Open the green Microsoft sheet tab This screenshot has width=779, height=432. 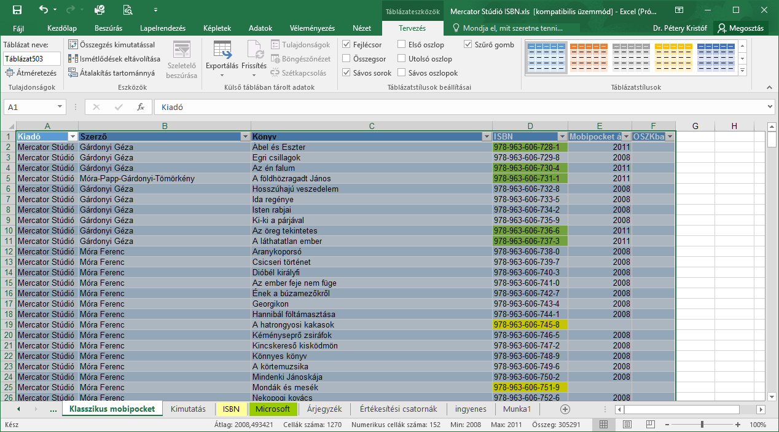pyautogui.click(x=272, y=409)
